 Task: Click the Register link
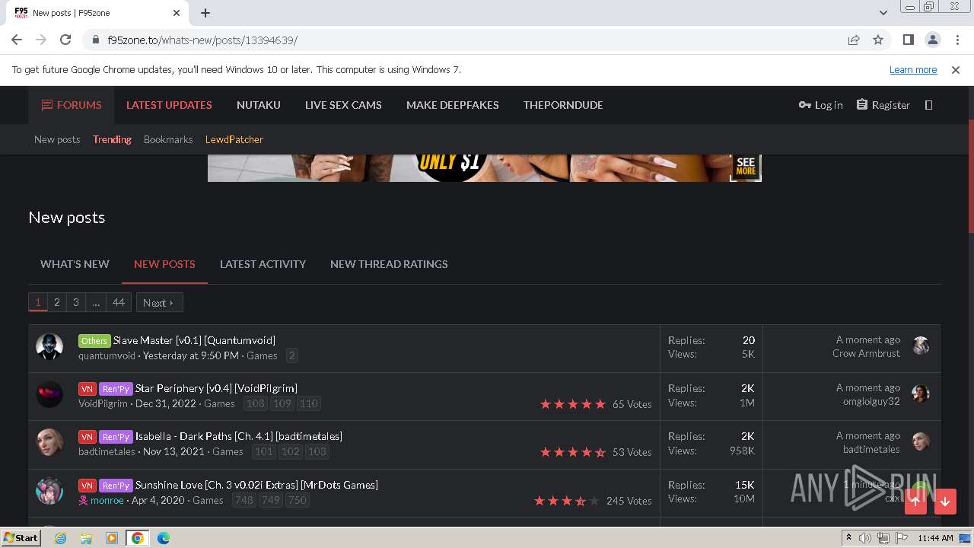coord(883,105)
